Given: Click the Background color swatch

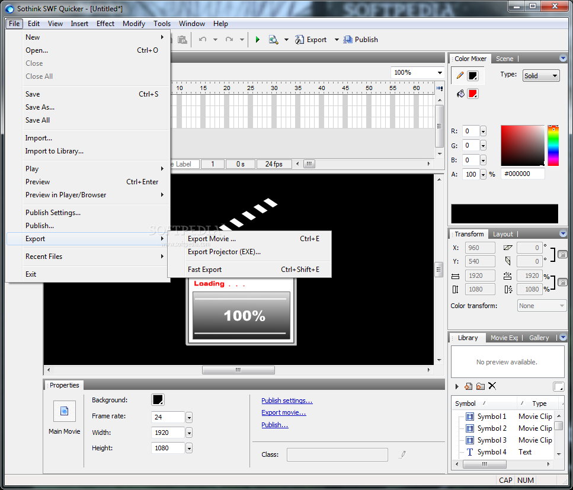Looking at the screenshot, I should coord(158,400).
